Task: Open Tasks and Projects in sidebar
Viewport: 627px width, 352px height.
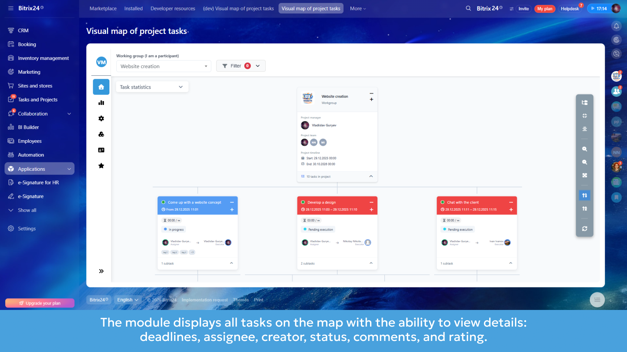Action: pyautogui.click(x=38, y=100)
